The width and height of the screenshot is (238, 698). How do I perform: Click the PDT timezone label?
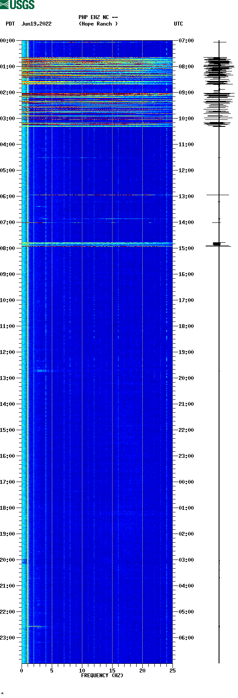10,24
